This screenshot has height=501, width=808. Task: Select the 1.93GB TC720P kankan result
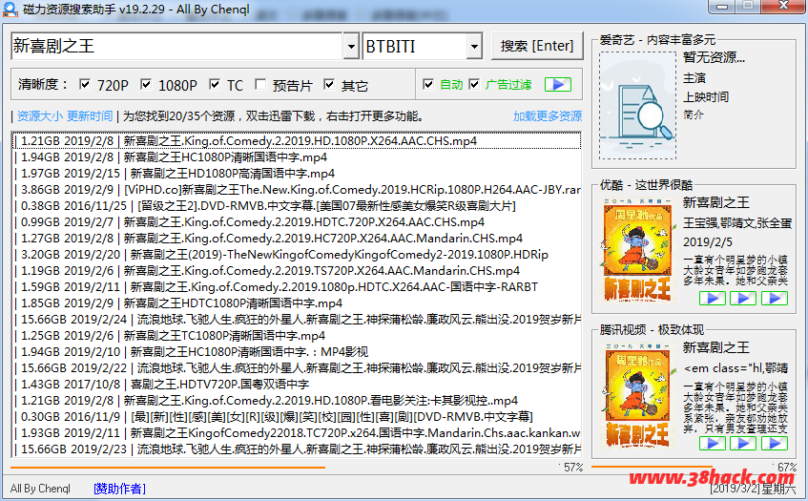(297, 433)
